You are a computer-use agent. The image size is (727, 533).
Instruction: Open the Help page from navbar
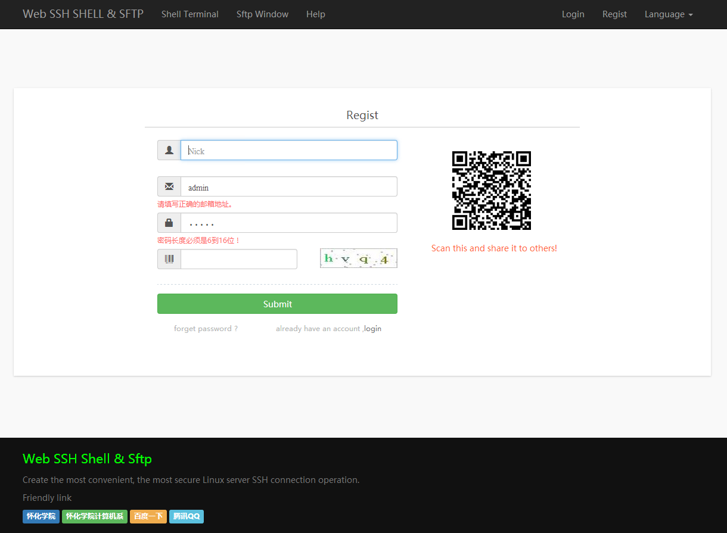pos(316,14)
